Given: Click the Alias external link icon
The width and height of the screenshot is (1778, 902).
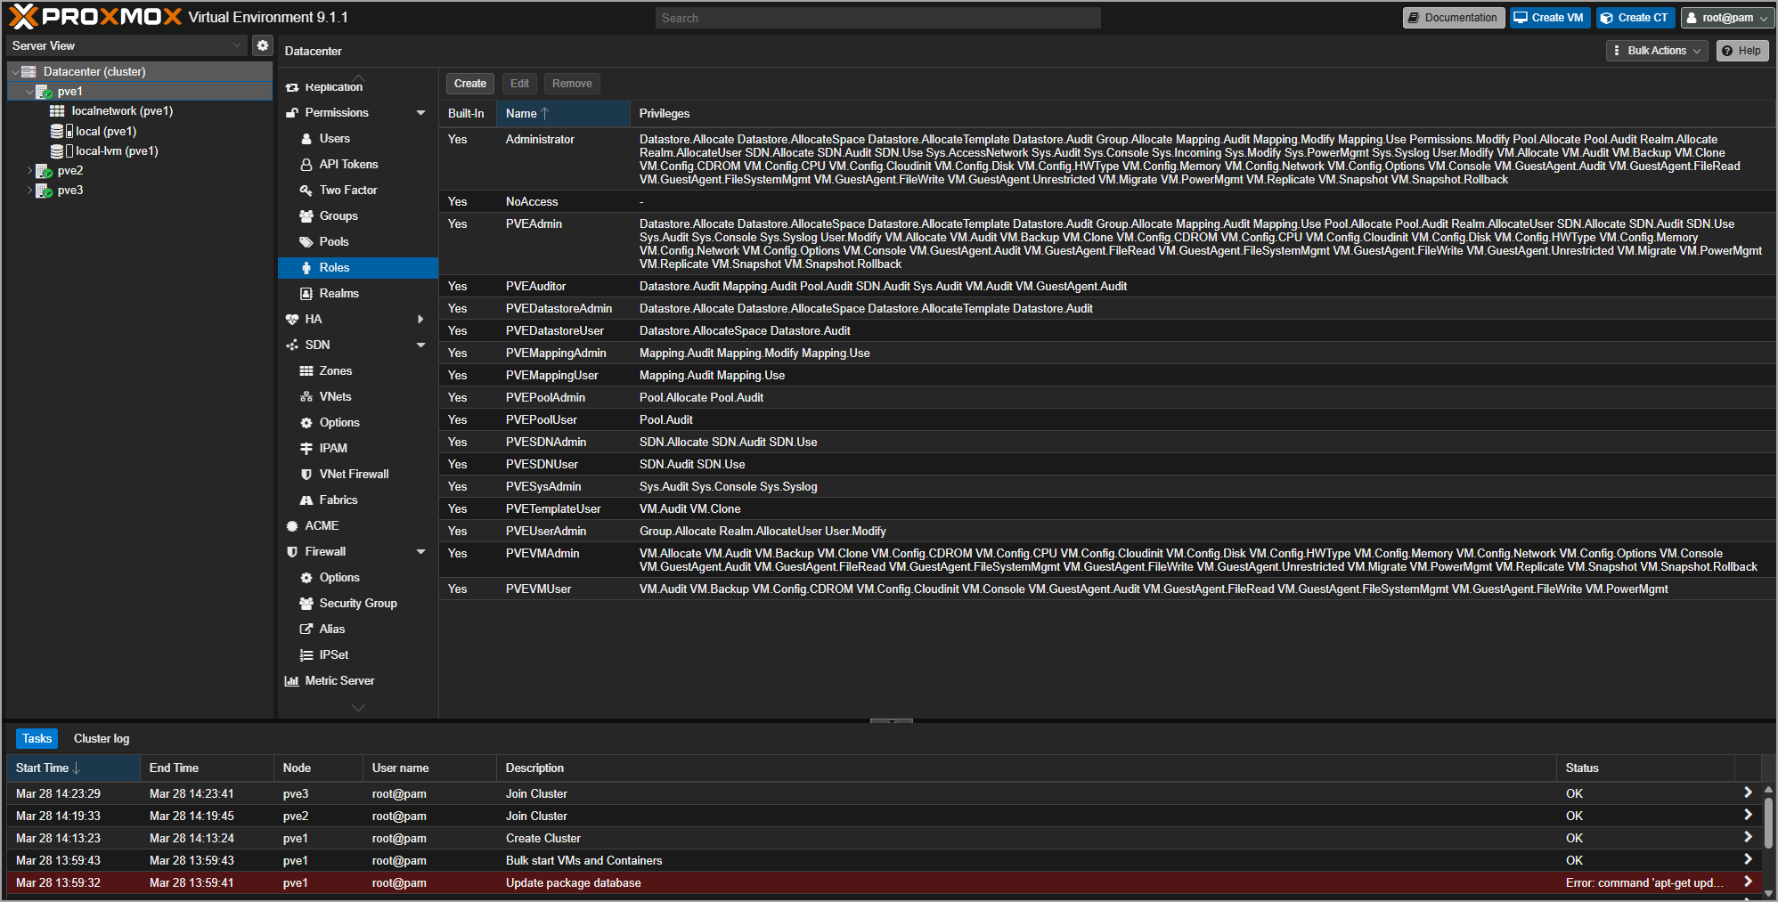Looking at the screenshot, I should tap(306, 630).
